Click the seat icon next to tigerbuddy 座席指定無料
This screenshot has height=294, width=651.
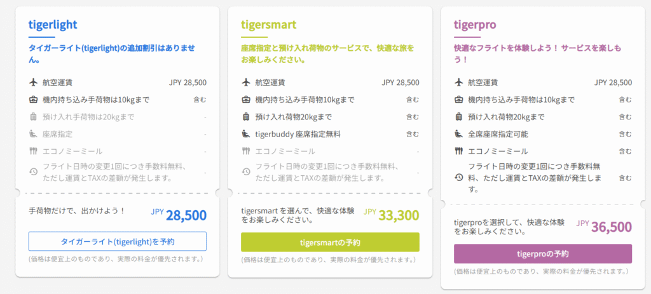246,135
